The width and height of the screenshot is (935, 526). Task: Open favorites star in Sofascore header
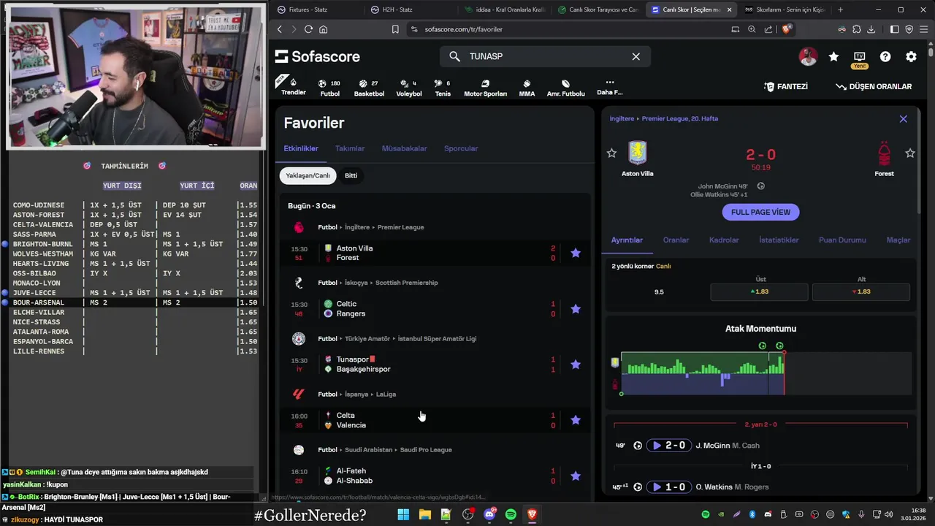[833, 56]
